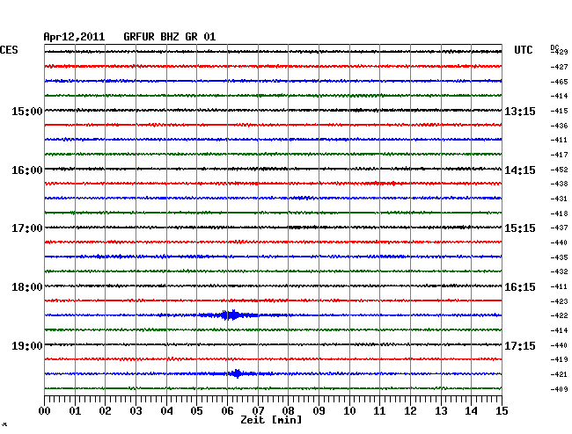Click the 17:00 local time label
Screen dimensions: 572x434
point(27,228)
